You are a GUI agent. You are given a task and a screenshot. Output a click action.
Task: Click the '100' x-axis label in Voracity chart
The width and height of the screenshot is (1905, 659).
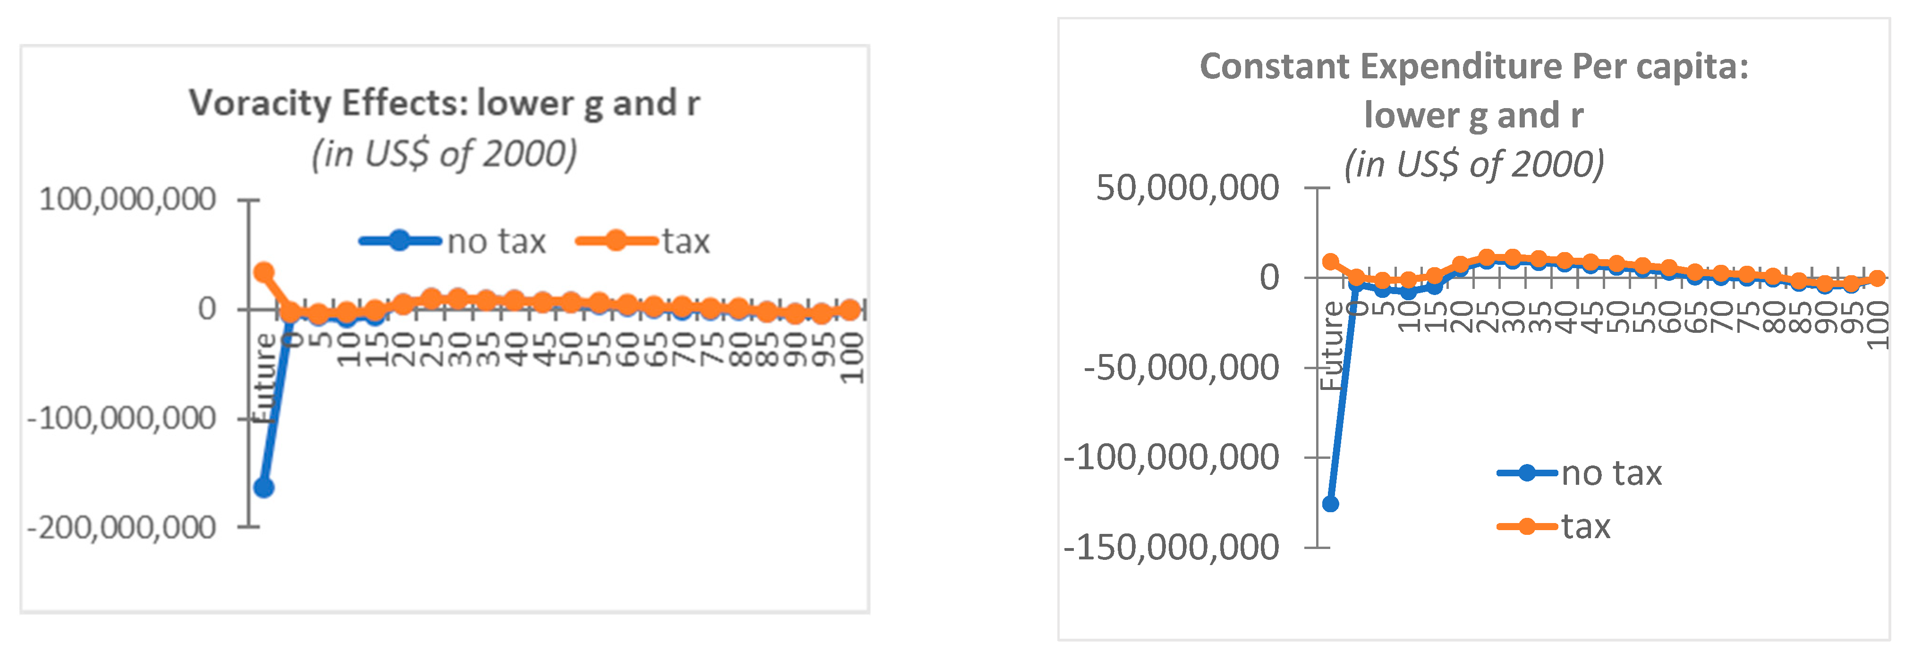point(852,357)
